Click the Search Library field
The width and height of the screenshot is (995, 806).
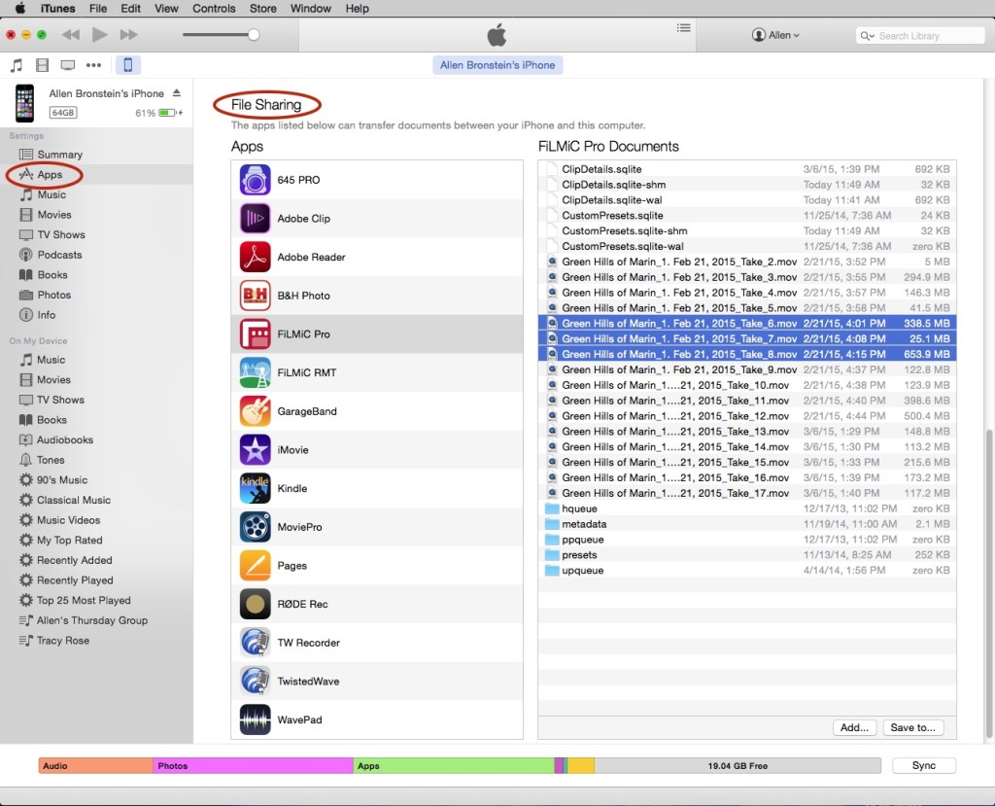[x=920, y=36]
